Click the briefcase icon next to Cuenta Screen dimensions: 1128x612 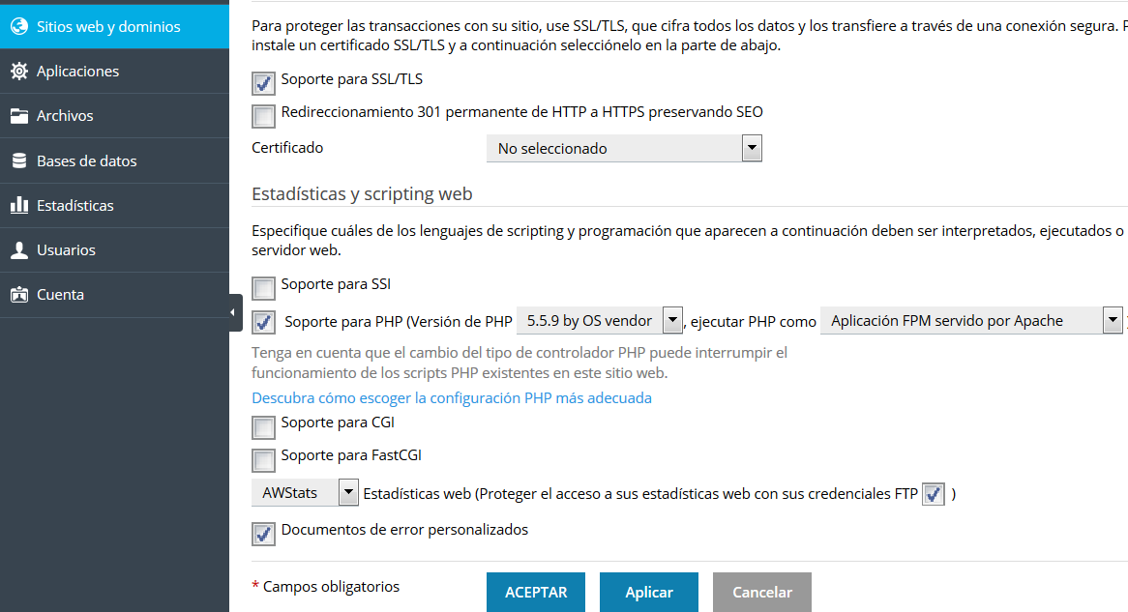pyautogui.click(x=18, y=295)
